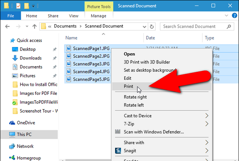
Task: Open the How to Install Offic folder
Action: (x=35, y=84)
